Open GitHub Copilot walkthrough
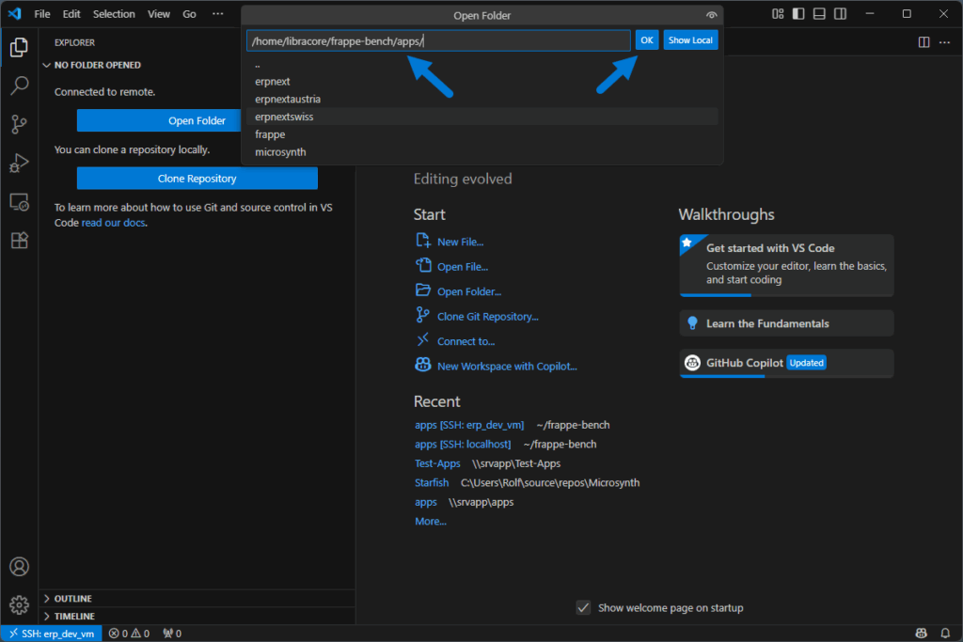 coord(786,364)
